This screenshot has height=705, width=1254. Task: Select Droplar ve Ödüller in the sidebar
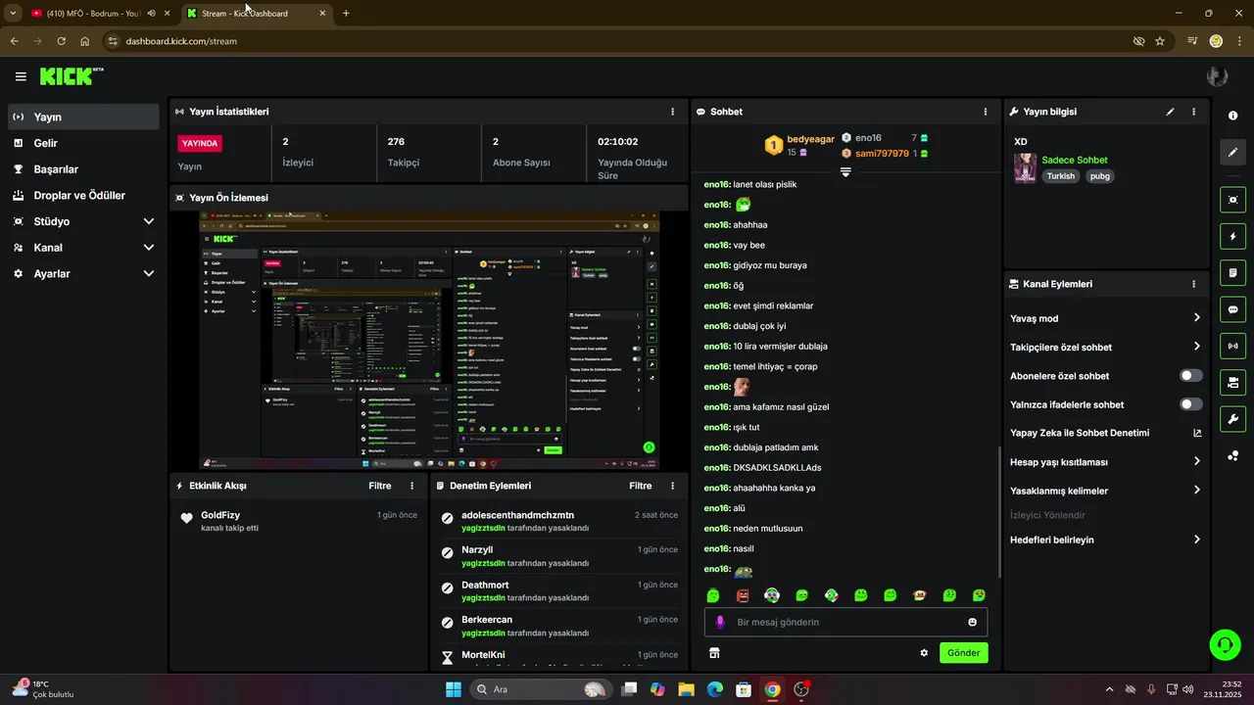83,196
